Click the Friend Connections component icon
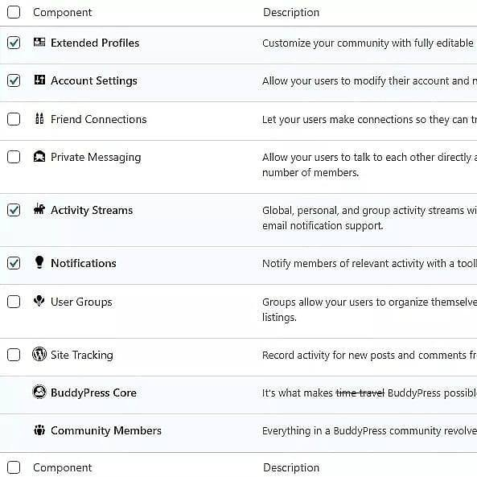 [x=39, y=118]
